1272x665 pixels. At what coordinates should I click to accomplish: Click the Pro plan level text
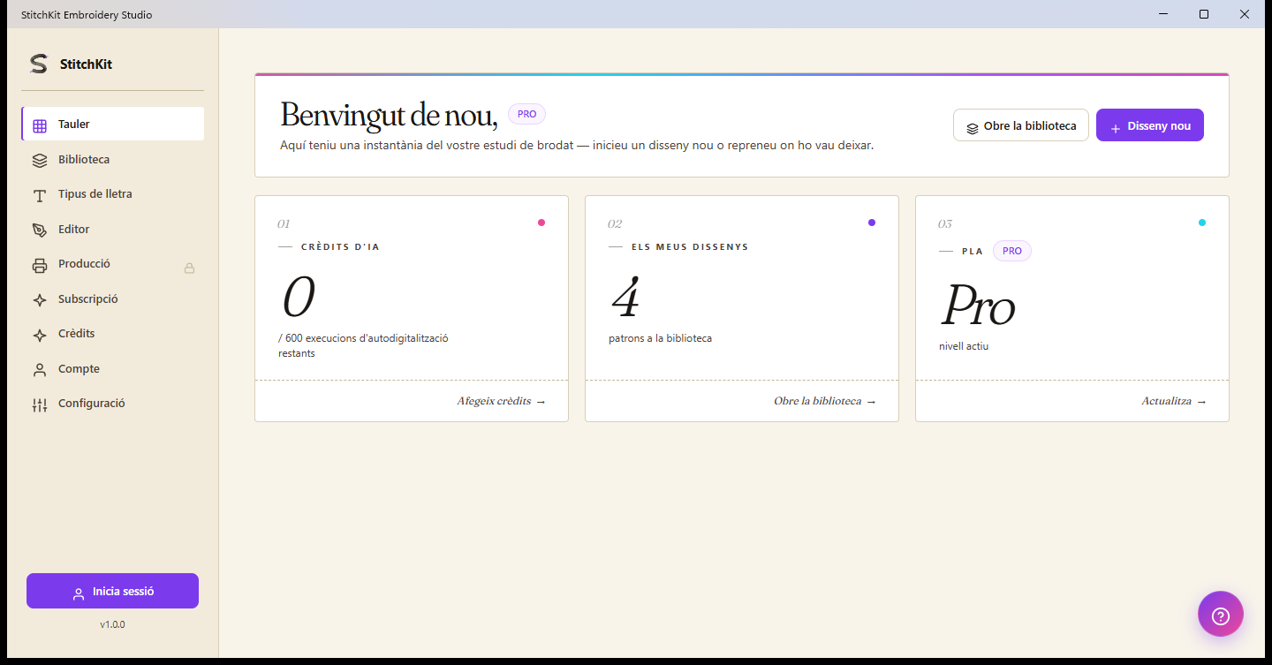tap(978, 306)
